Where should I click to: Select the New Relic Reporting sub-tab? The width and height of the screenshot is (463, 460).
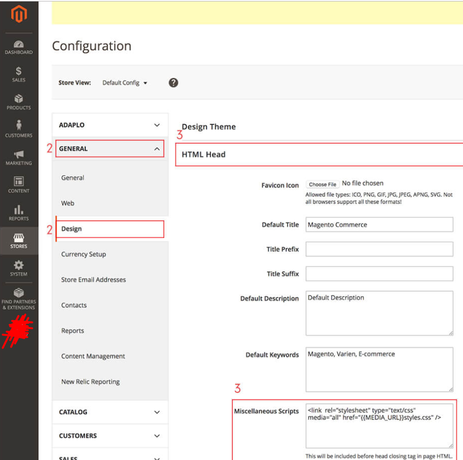point(90,381)
